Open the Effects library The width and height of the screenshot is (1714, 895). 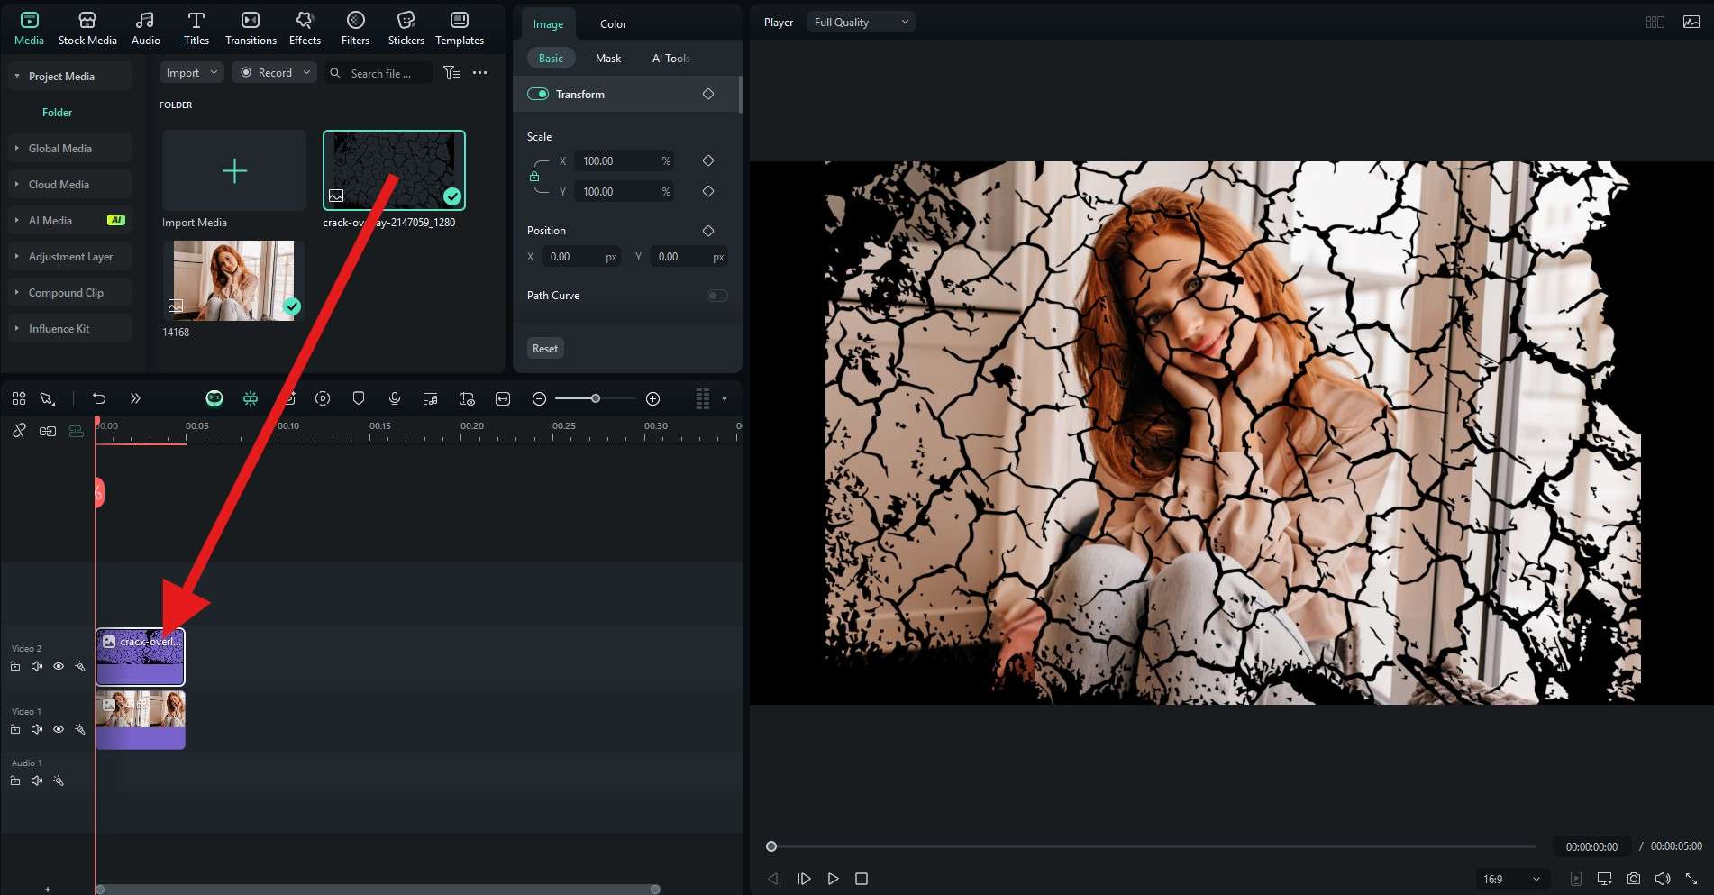point(305,29)
